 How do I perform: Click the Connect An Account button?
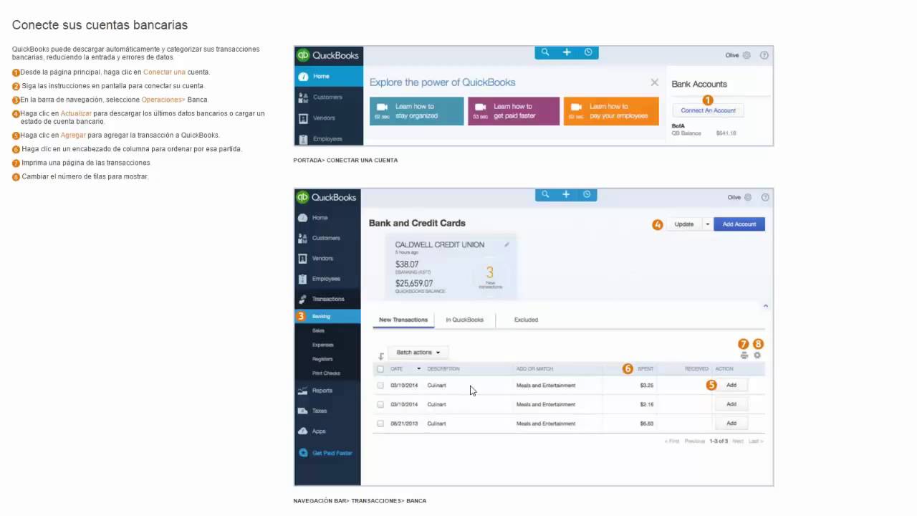tap(708, 110)
